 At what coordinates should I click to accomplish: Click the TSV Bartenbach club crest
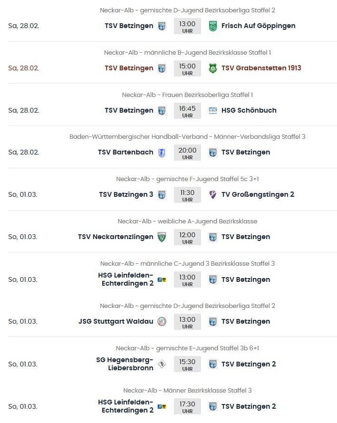pos(162,153)
